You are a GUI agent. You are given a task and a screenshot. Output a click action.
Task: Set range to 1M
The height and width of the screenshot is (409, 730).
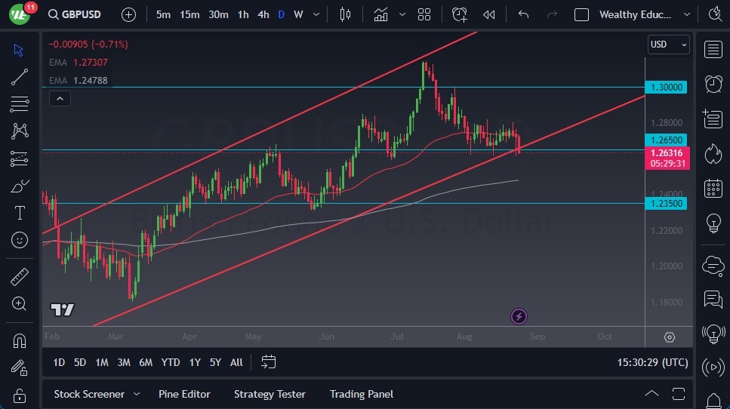click(x=102, y=362)
